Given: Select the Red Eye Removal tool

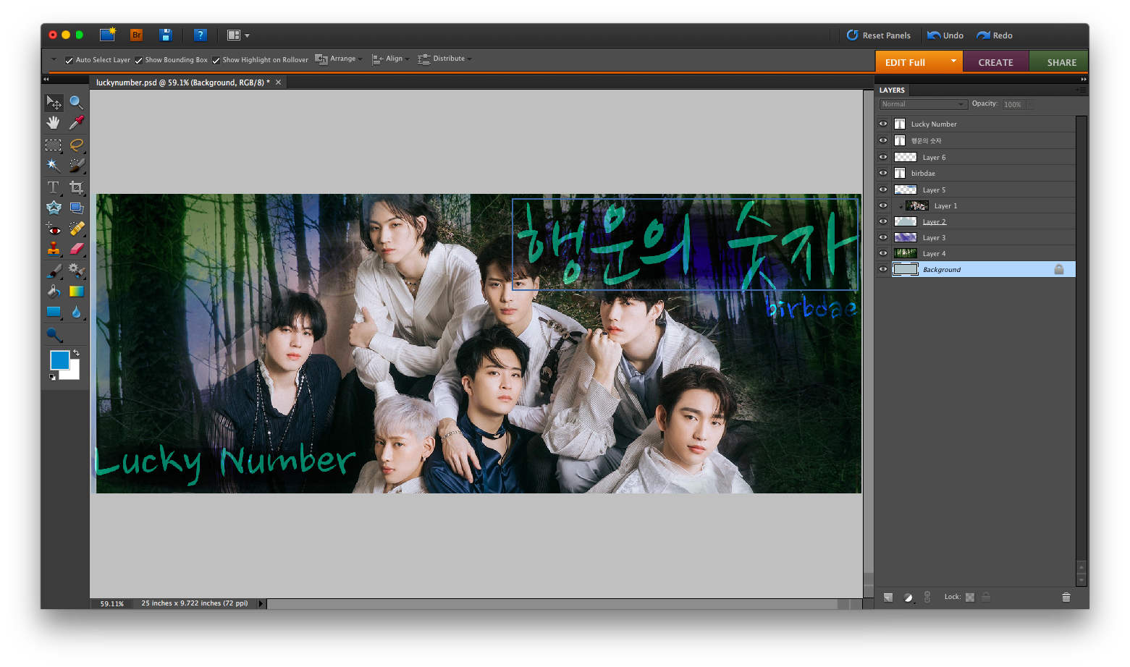Looking at the screenshot, I should pyautogui.click(x=54, y=229).
